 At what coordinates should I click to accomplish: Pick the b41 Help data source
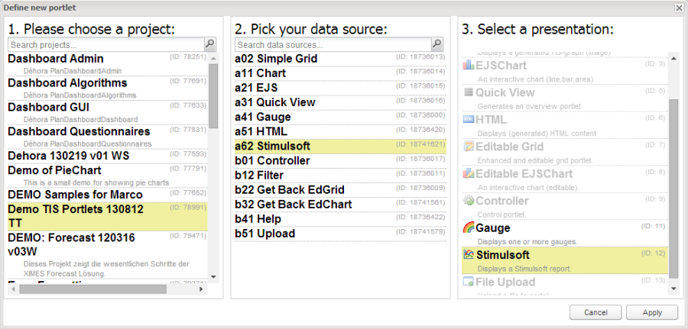point(340,218)
